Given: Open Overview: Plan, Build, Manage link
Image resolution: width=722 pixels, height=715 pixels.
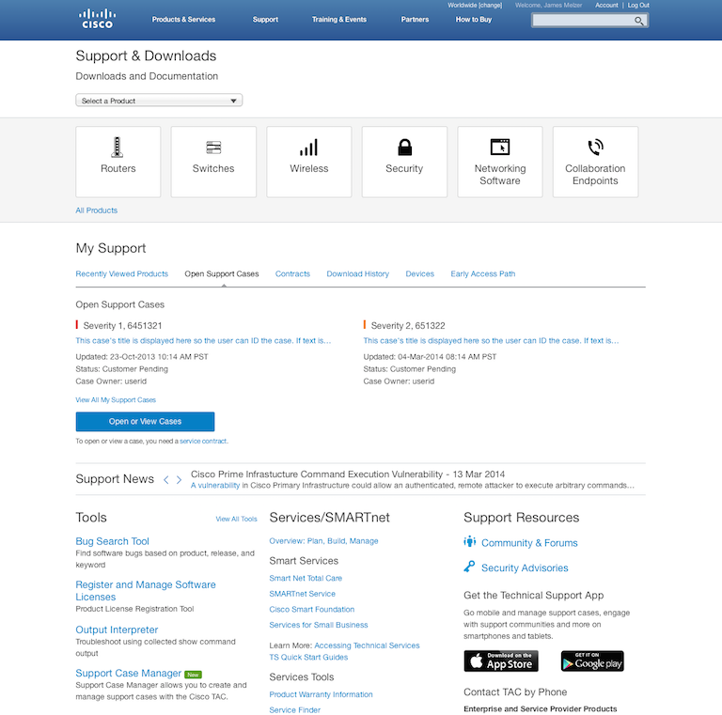Looking at the screenshot, I should pos(323,541).
